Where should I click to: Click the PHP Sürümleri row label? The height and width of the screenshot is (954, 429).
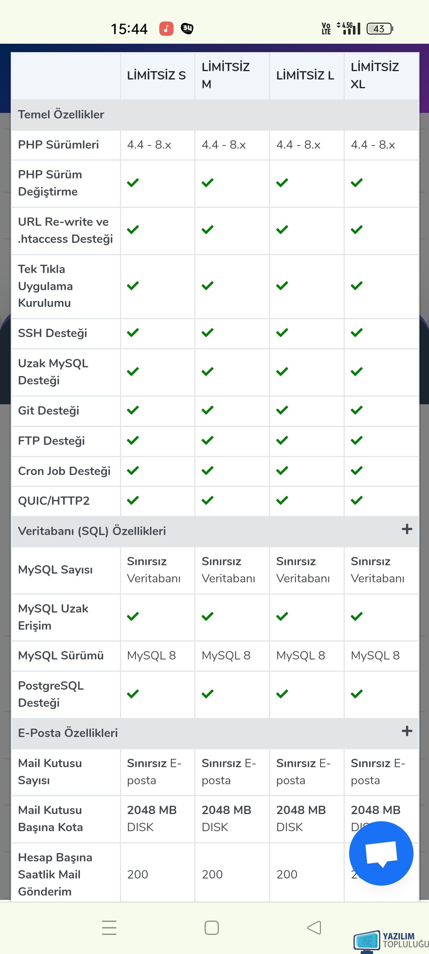coord(58,145)
